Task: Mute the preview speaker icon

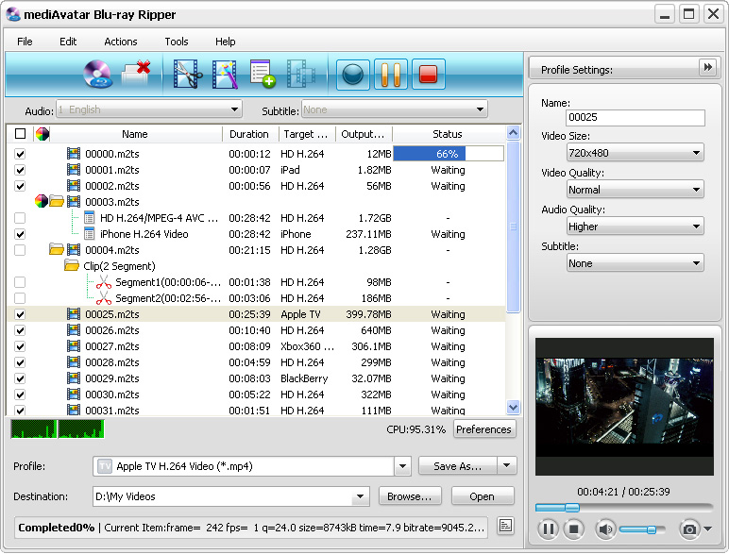Action: pos(605,529)
